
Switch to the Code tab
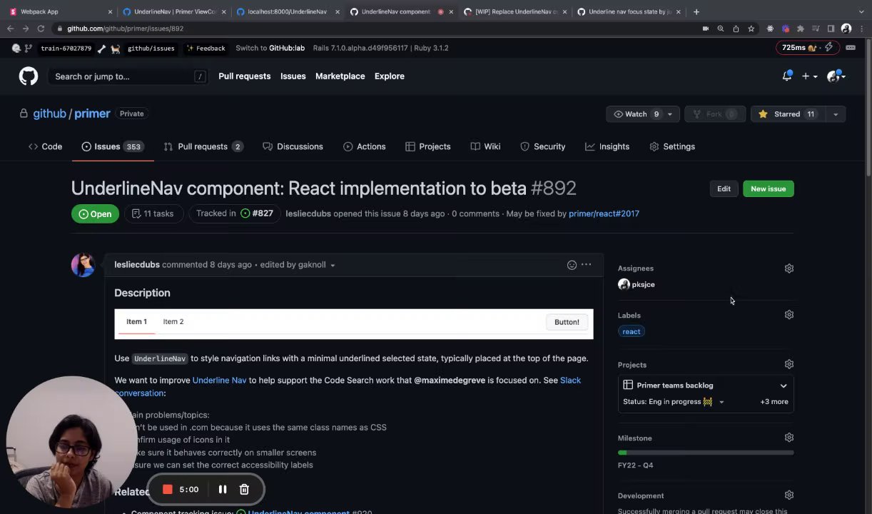coord(45,146)
